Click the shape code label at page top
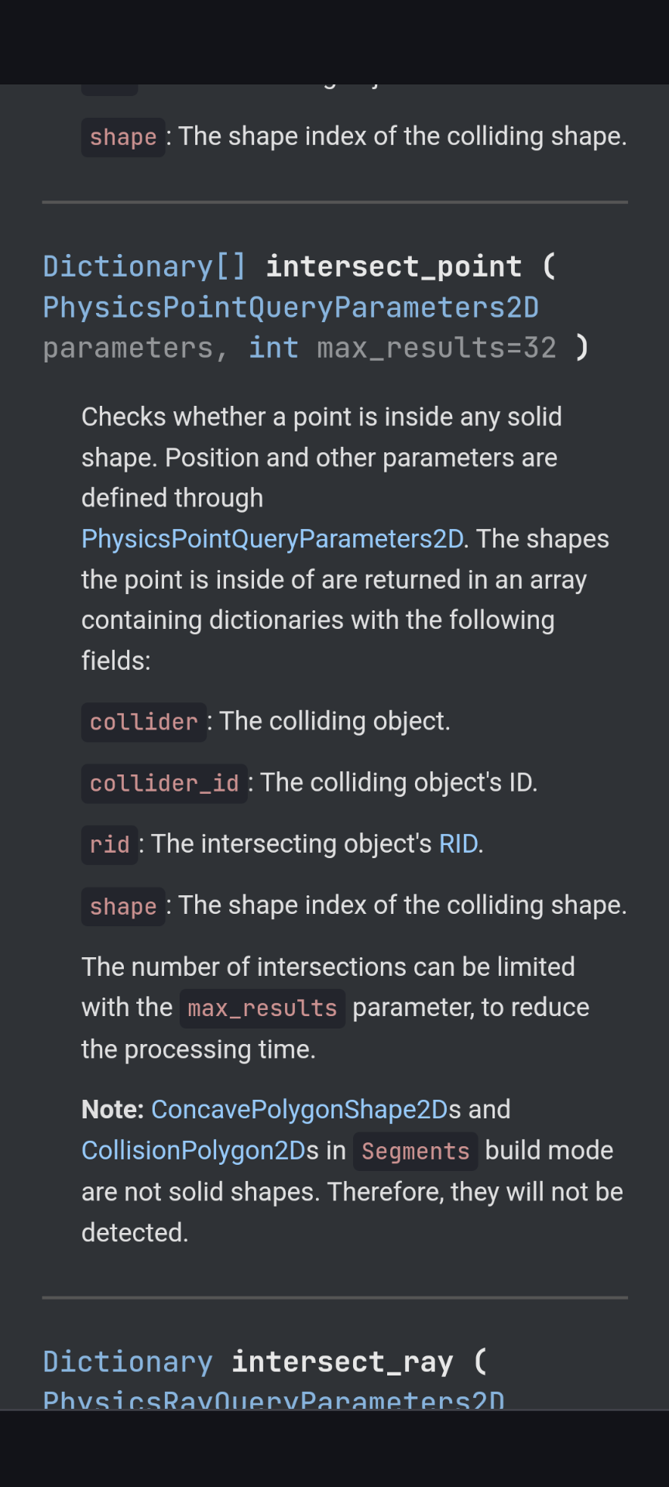Image resolution: width=669 pixels, height=1487 pixels. [x=123, y=137]
